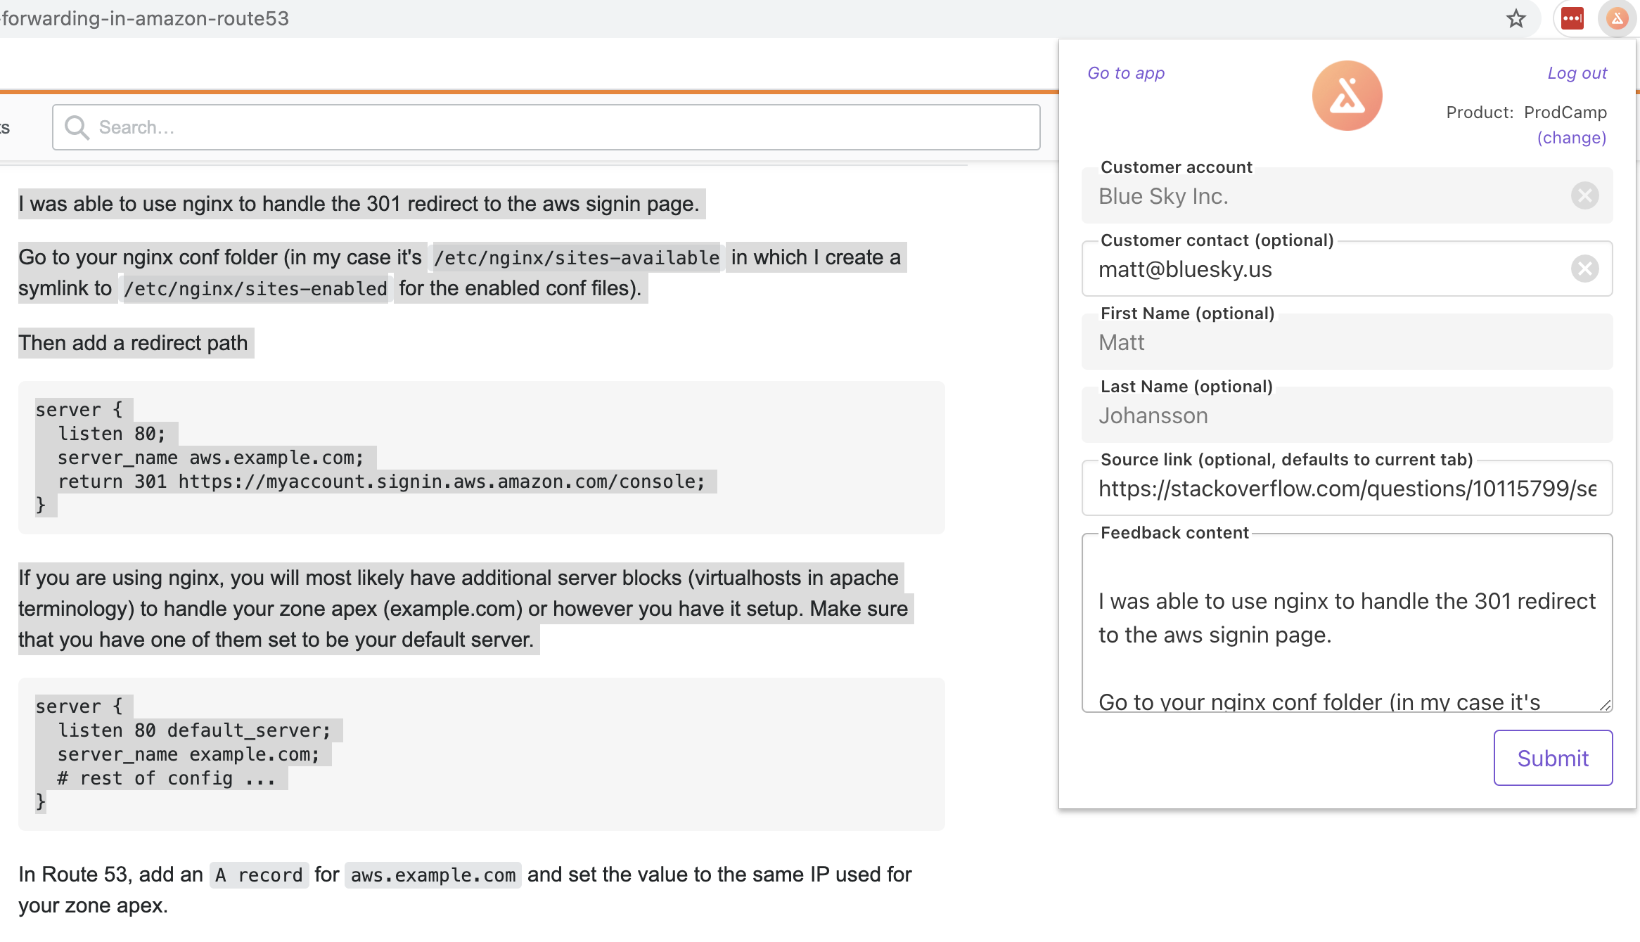Viewport: 1640px width, 942px height.
Task: Click the ProdCamp extension icon in browser toolbar
Action: 1617,19
